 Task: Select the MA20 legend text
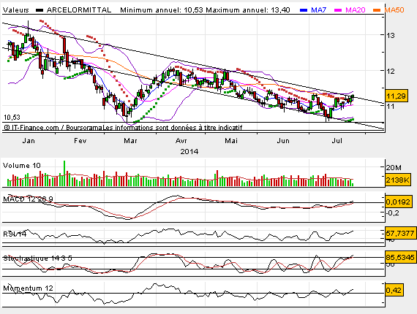pos(356,10)
